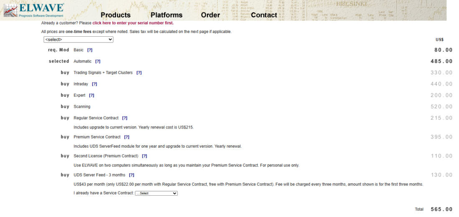The width and height of the screenshot is (459, 217).
Task: Click 'selected' toggle next to Automatic
Action: [x=59, y=61]
